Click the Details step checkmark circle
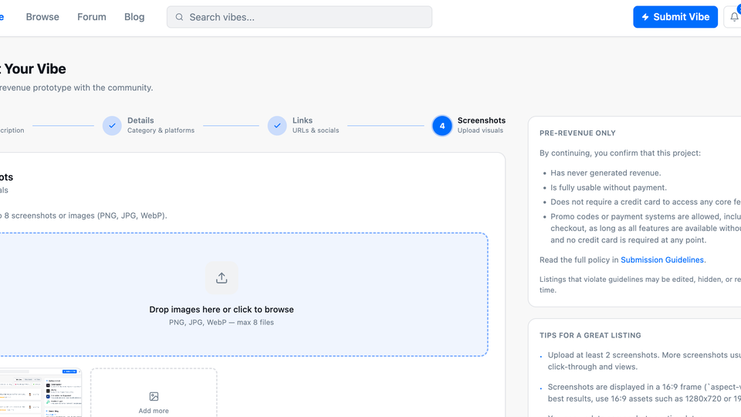The height and width of the screenshot is (417, 741). point(112,126)
